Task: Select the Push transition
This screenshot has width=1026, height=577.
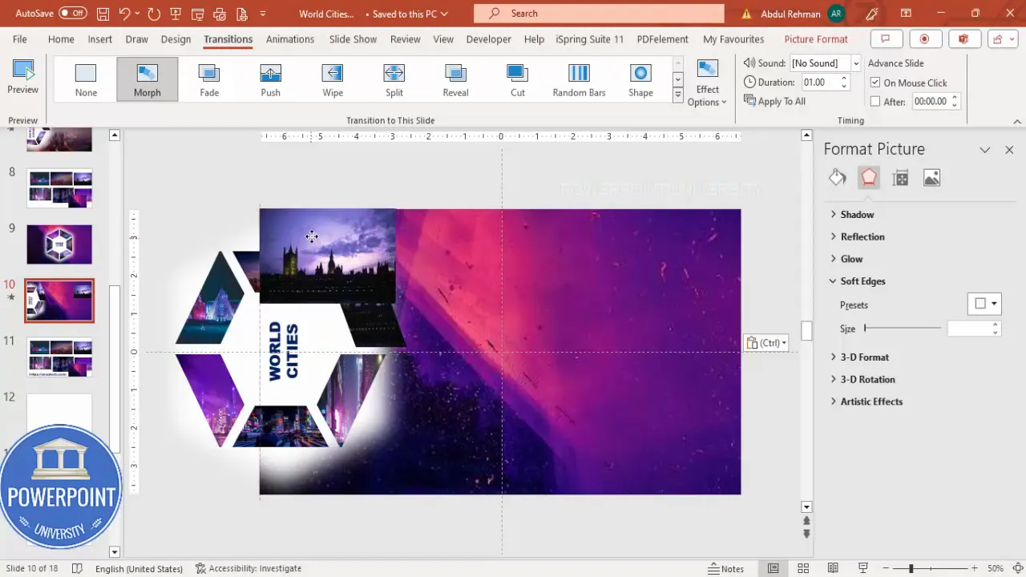Action: [x=271, y=79]
